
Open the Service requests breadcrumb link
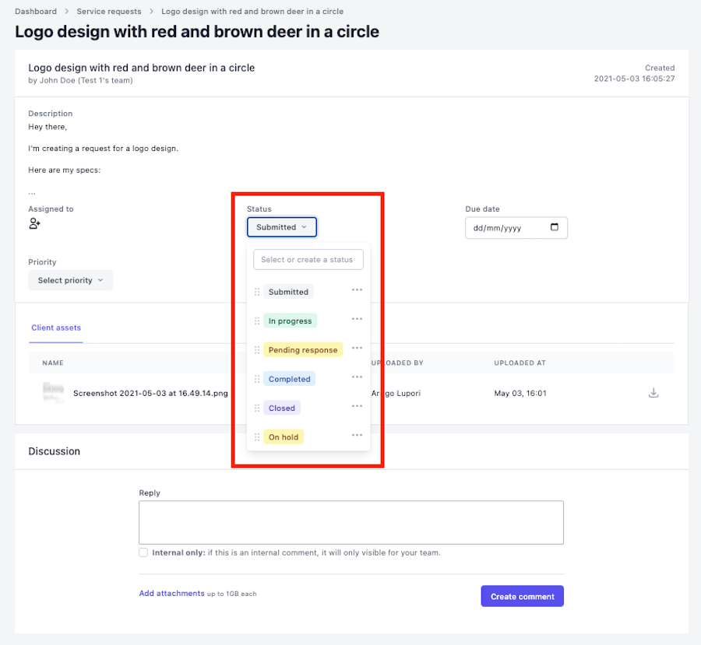108,11
